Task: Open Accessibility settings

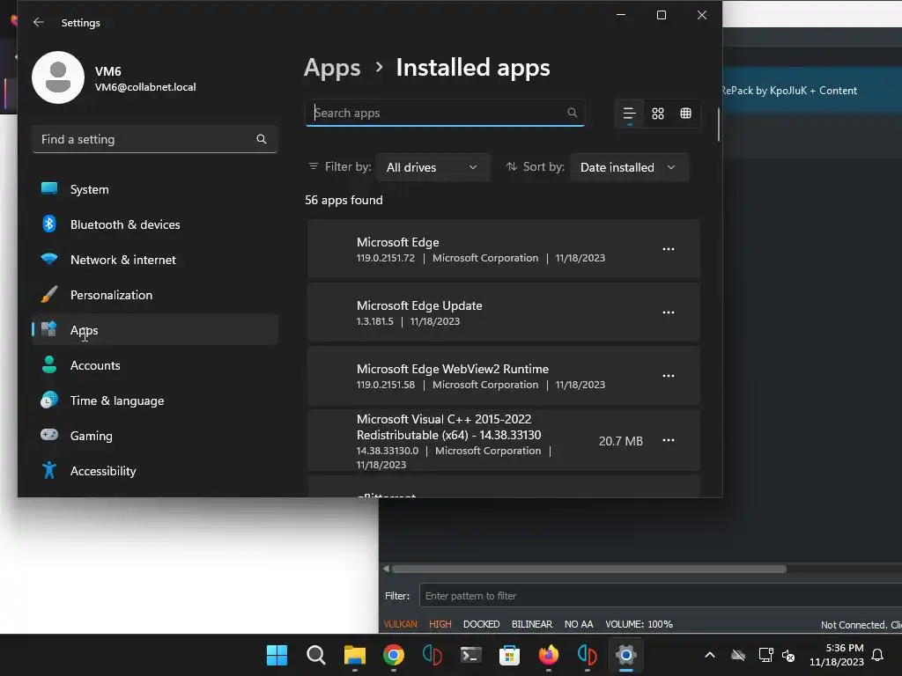Action: pyautogui.click(x=155, y=471)
